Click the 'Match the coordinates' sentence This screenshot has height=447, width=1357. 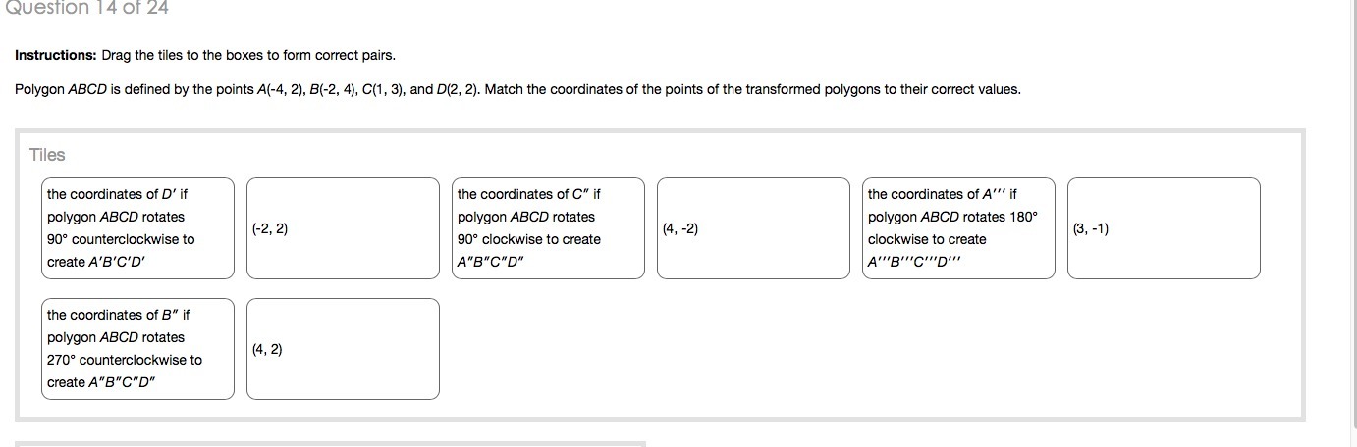(x=753, y=89)
